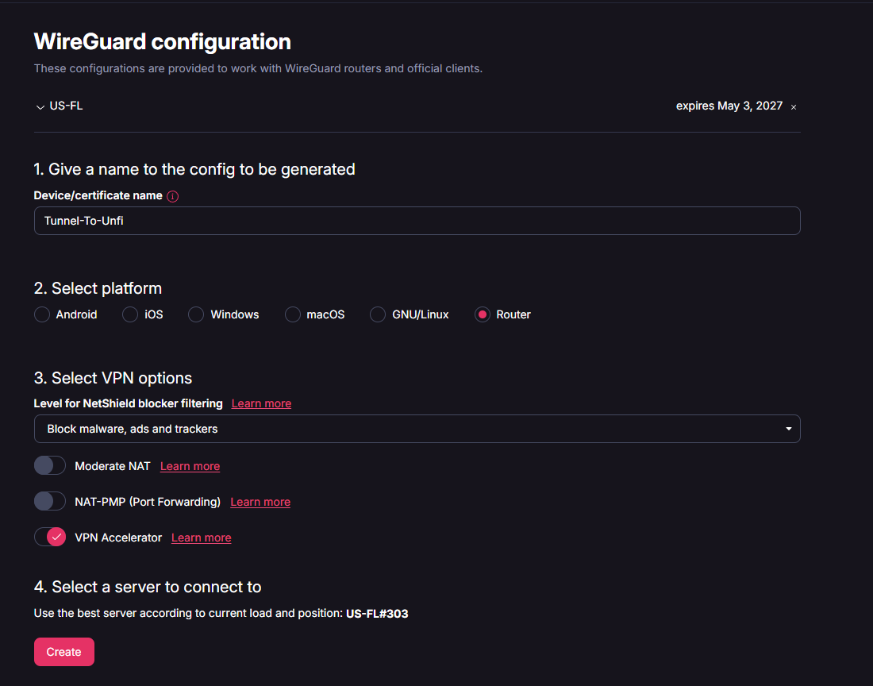This screenshot has width=873, height=686.
Task: Select the Router platform radio button
Action: [x=483, y=314]
